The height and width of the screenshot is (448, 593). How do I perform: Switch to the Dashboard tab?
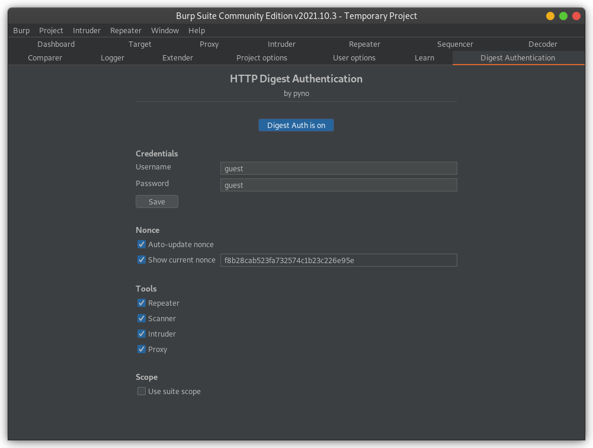click(56, 44)
